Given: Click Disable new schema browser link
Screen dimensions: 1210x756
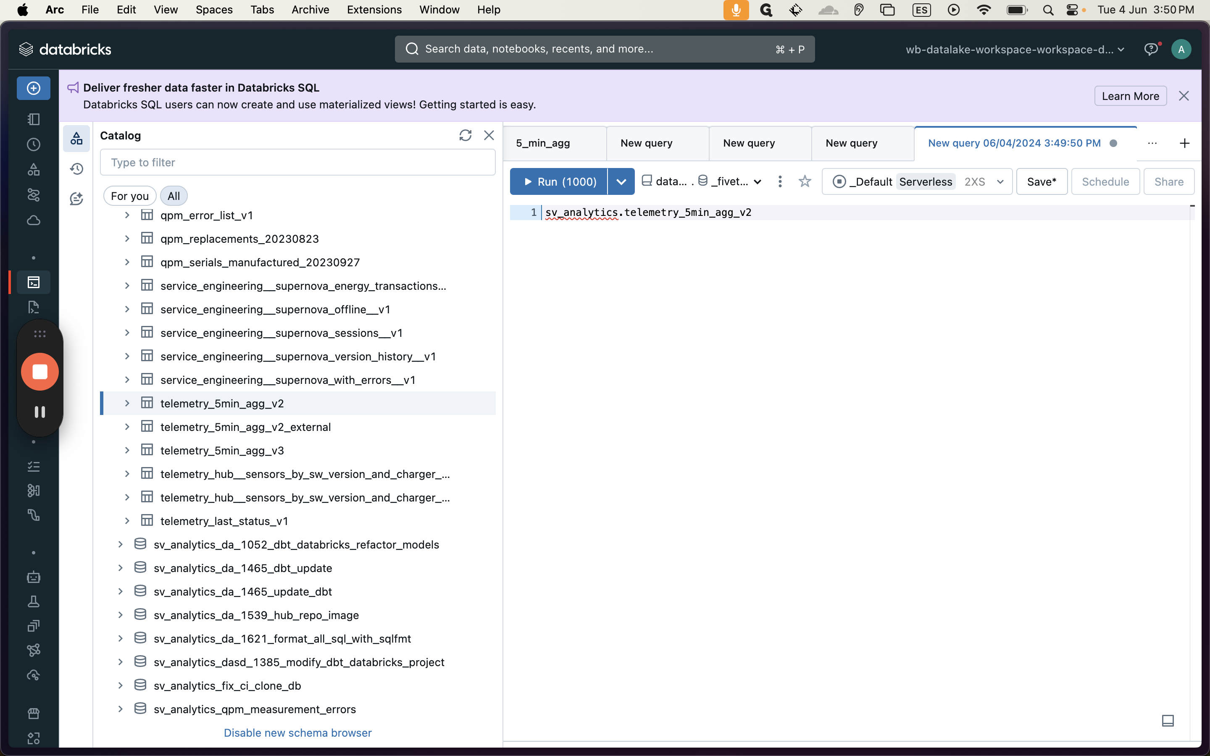Looking at the screenshot, I should pyautogui.click(x=297, y=732).
